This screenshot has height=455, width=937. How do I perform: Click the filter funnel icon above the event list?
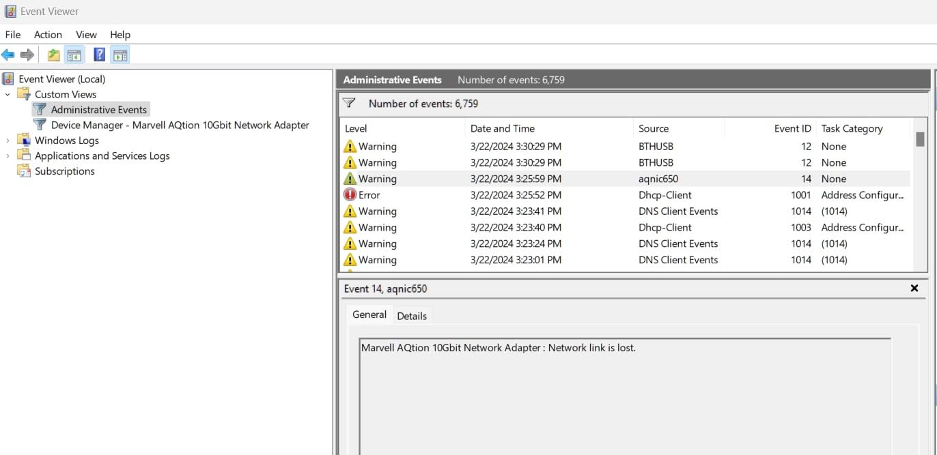[350, 104]
